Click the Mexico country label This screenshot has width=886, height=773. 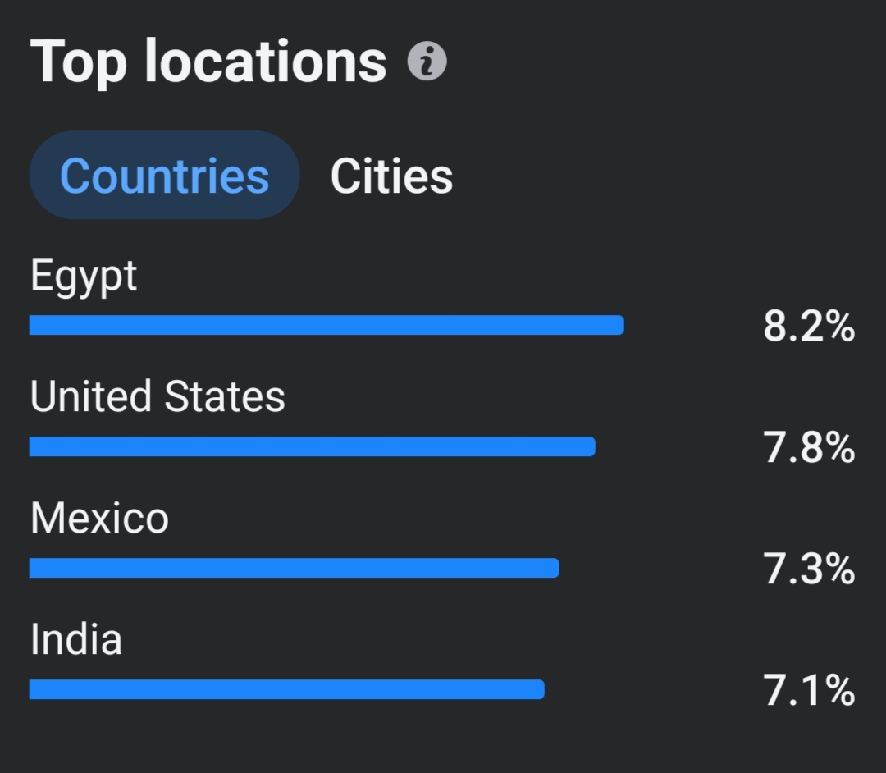(x=99, y=518)
